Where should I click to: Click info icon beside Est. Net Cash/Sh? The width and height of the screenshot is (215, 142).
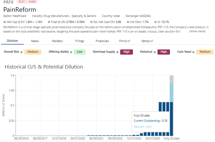click(91, 22)
